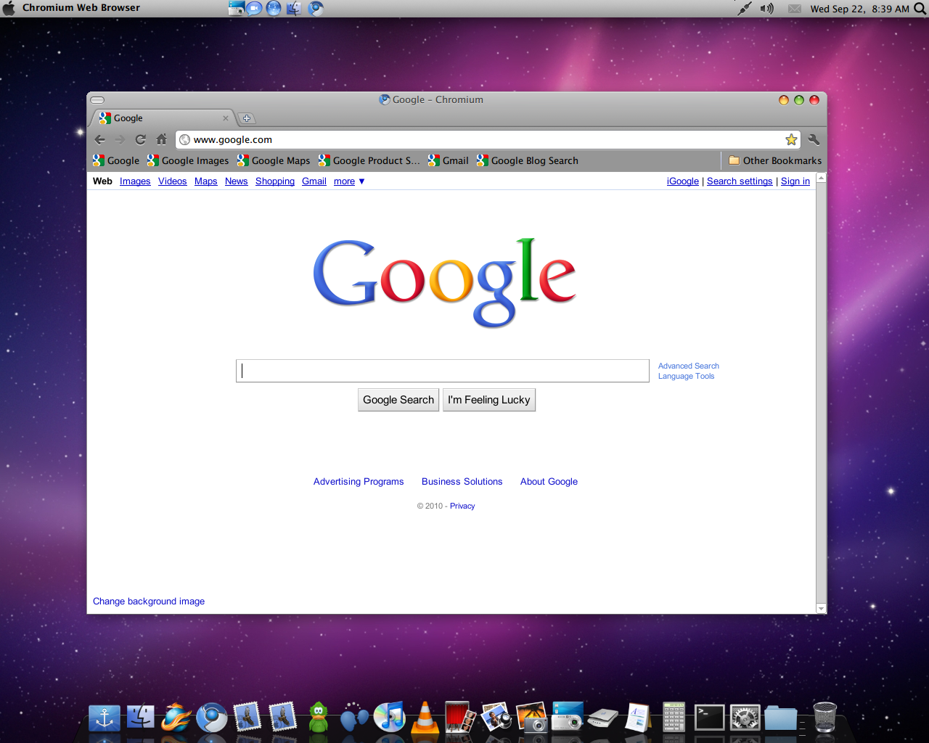Screen dimensions: 929x743
Task: Click the globe icon in top panel
Action: (274, 8)
